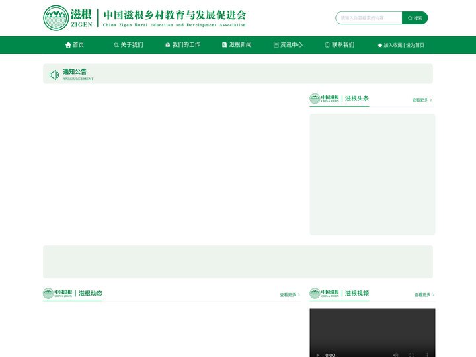Click the Zigen circular logo in header

[x=56, y=18]
